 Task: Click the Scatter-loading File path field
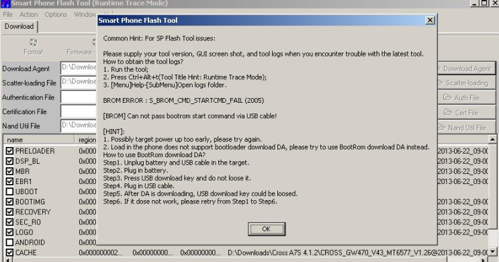click(x=79, y=83)
